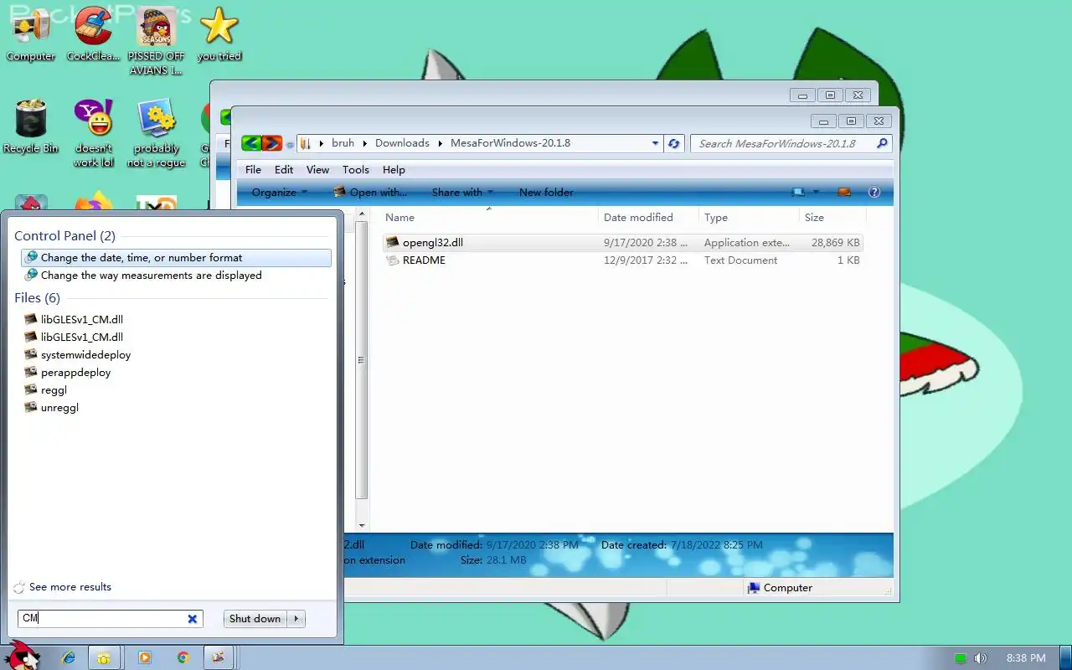Expand the chevron after 'Downloads' breadcrumb
Image resolution: width=1072 pixels, height=670 pixels.
pyautogui.click(x=440, y=143)
